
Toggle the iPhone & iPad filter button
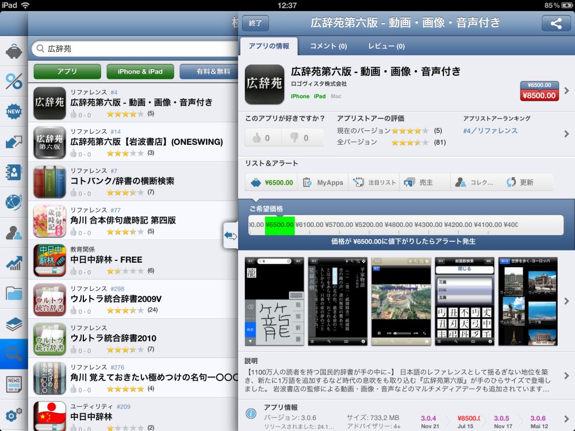pyautogui.click(x=140, y=71)
